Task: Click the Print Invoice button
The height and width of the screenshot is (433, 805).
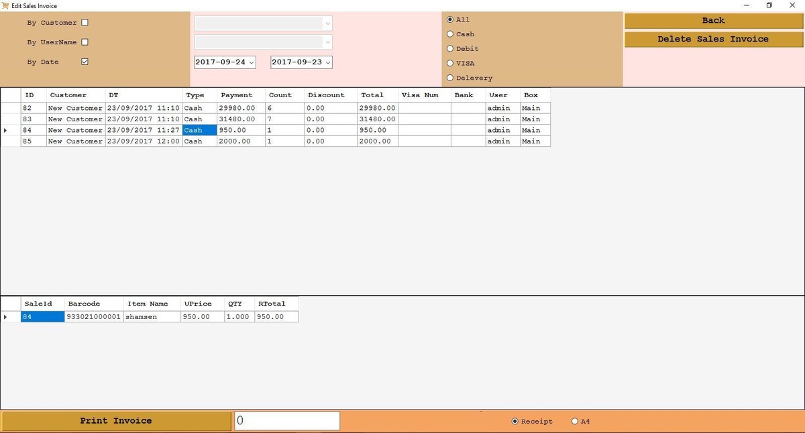Action: point(116,421)
